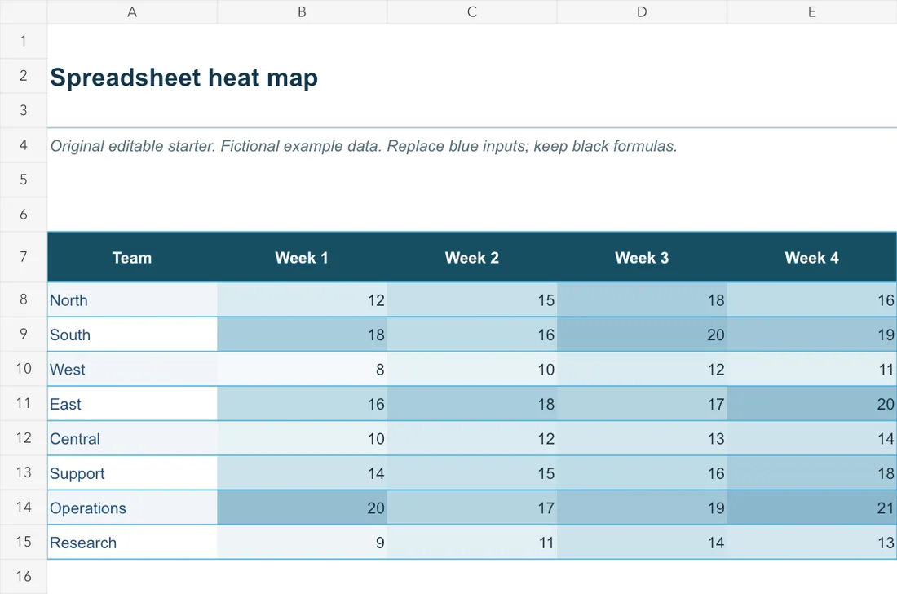
Task: Click Research's Week 3 value 14
Action: coord(642,543)
